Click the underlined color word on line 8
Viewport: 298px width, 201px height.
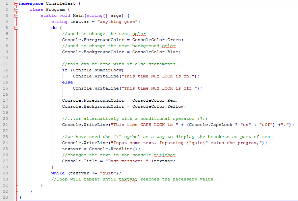(169, 46)
